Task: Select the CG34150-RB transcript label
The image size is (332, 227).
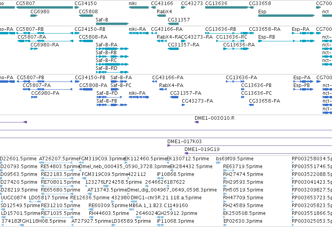Action: tap(90, 29)
